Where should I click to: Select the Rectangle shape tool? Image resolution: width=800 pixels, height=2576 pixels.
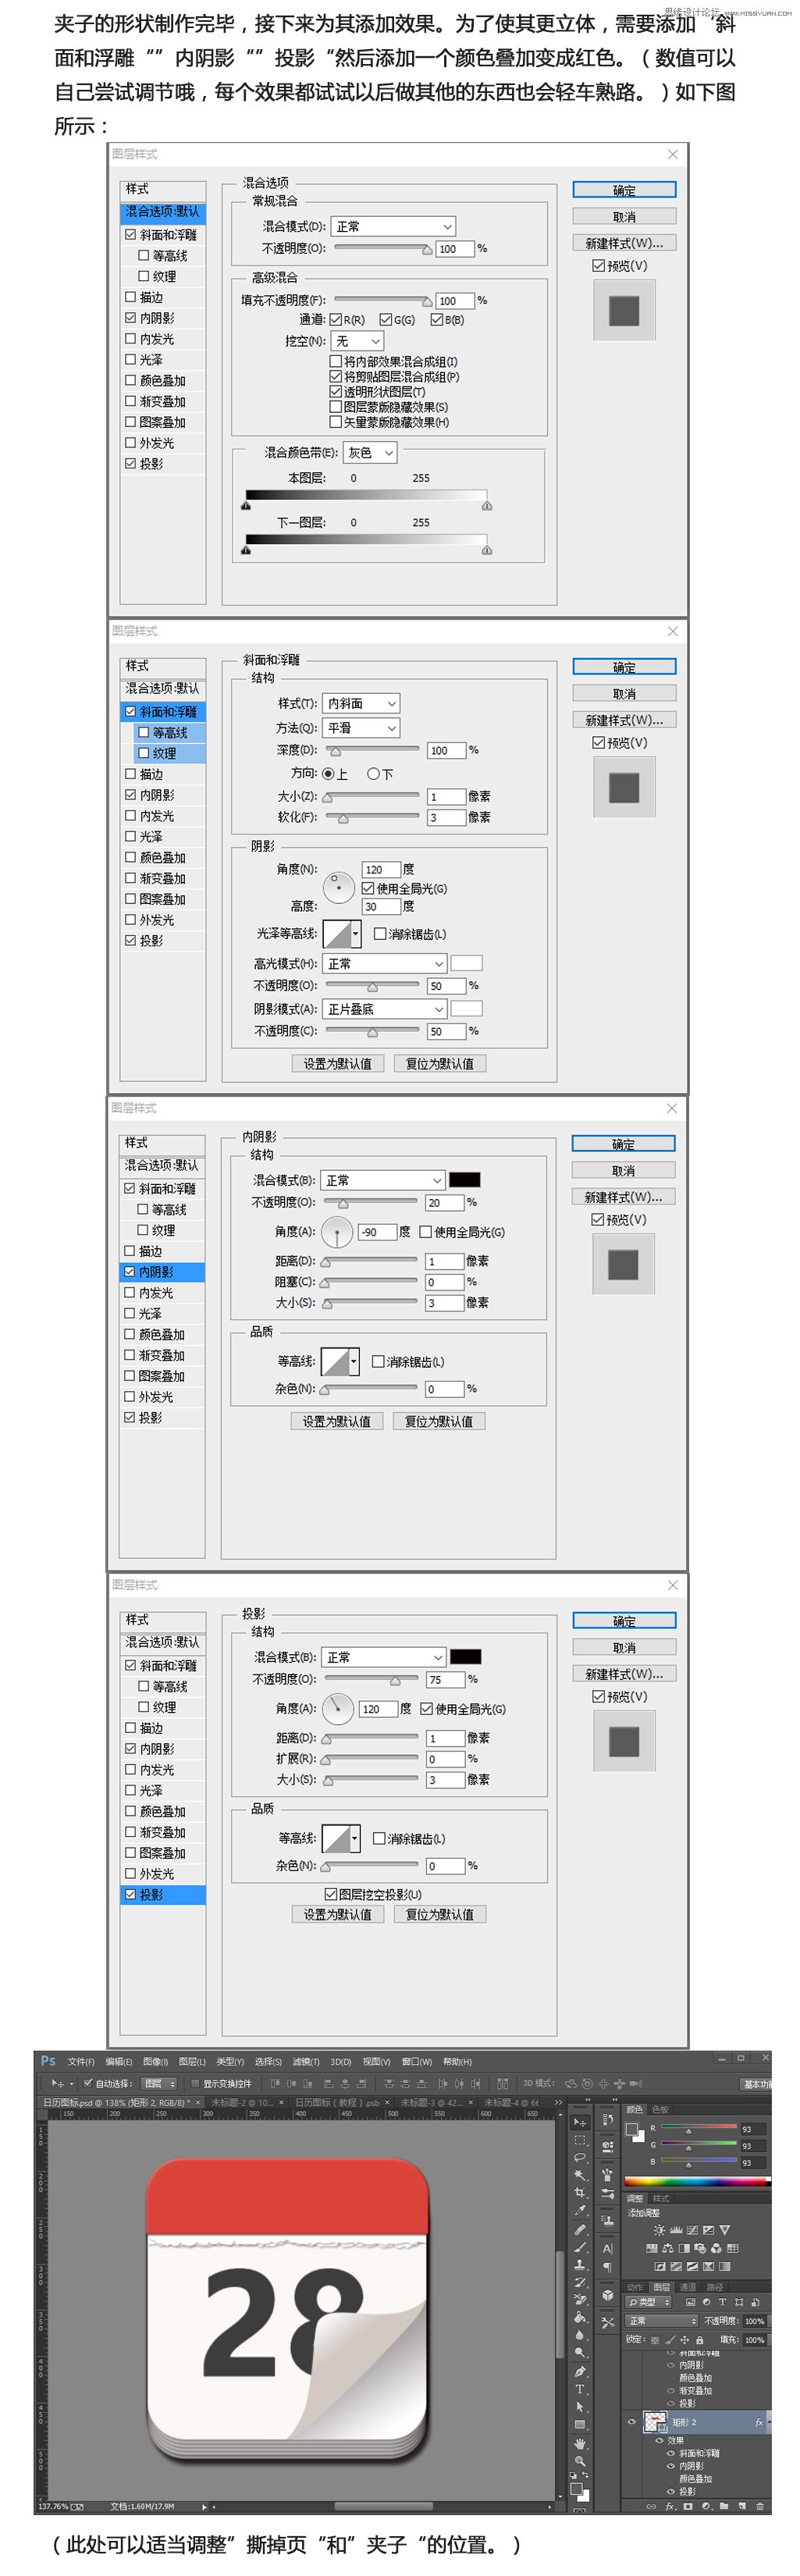(x=580, y=2424)
